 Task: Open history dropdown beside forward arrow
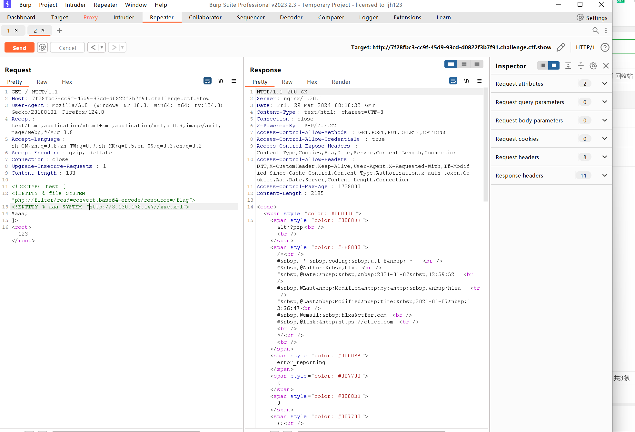(122, 47)
